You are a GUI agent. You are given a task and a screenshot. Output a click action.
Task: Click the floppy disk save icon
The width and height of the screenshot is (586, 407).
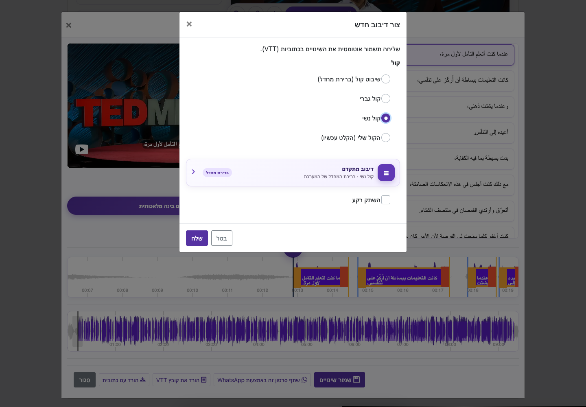click(356, 379)
